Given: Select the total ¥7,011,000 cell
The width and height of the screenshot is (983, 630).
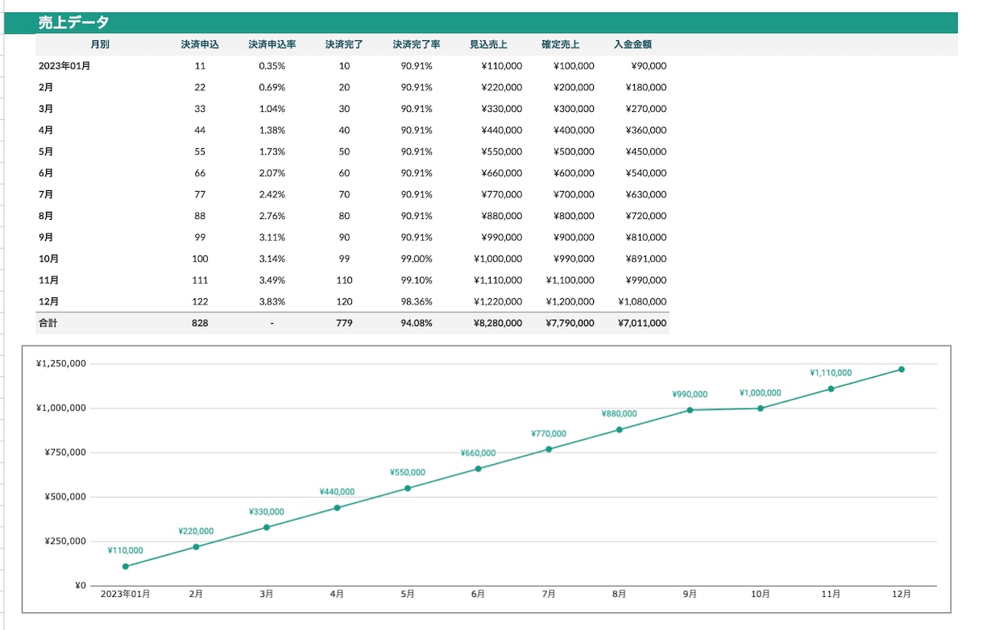Looking at the screenshot, I should point(642,323).
